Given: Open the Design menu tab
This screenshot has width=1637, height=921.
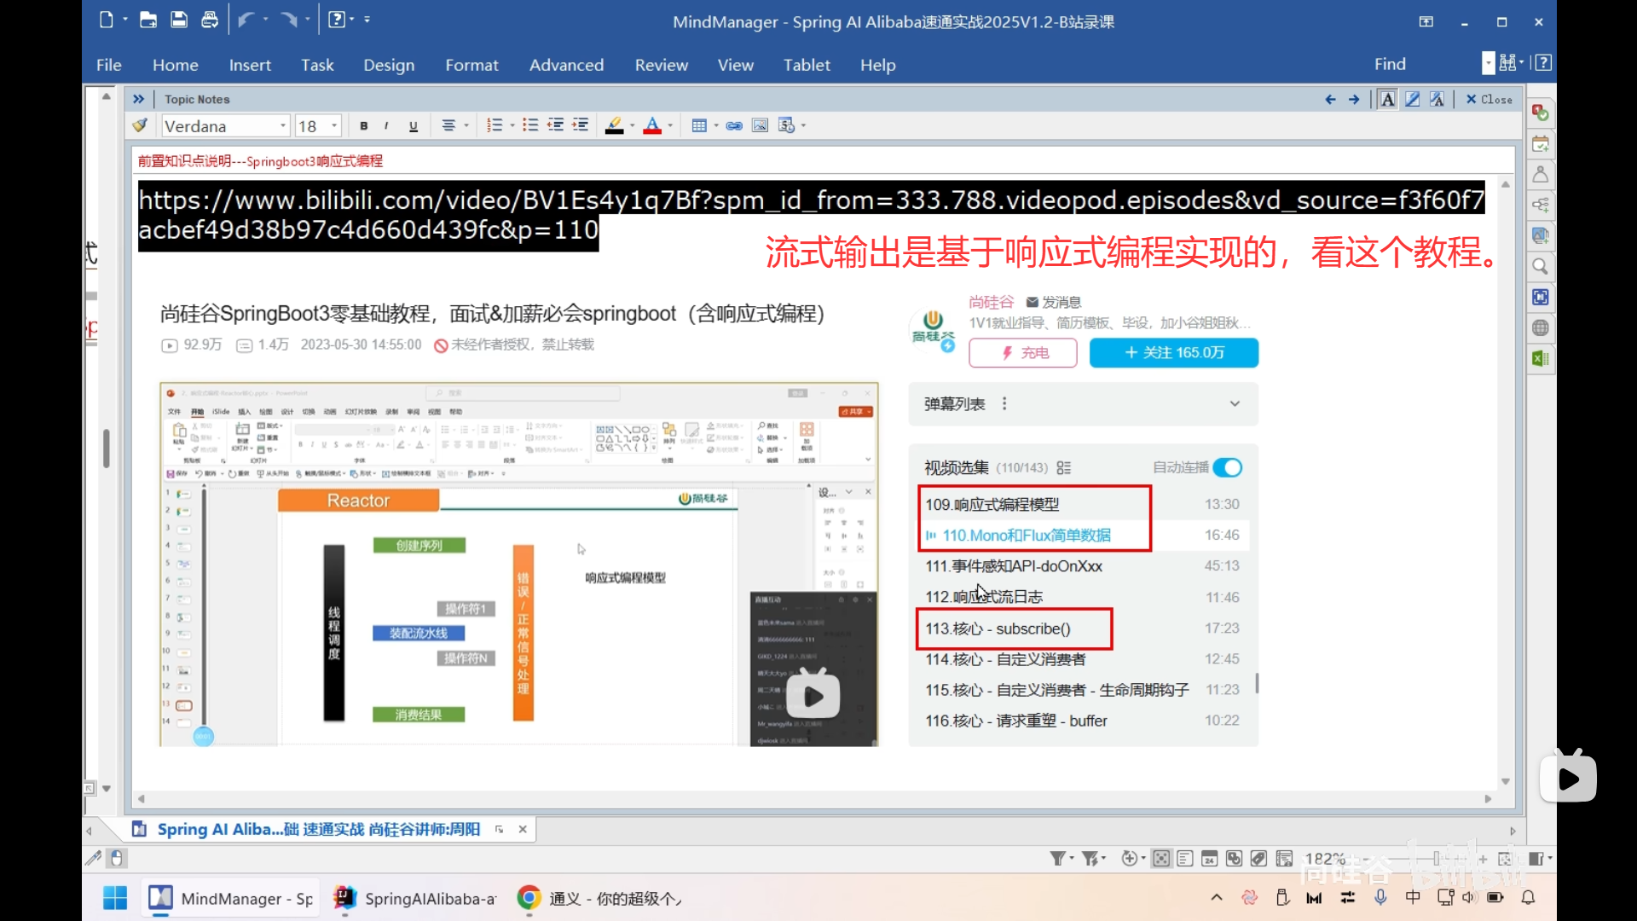Looking at the screenshot, I should coord(389,65).
